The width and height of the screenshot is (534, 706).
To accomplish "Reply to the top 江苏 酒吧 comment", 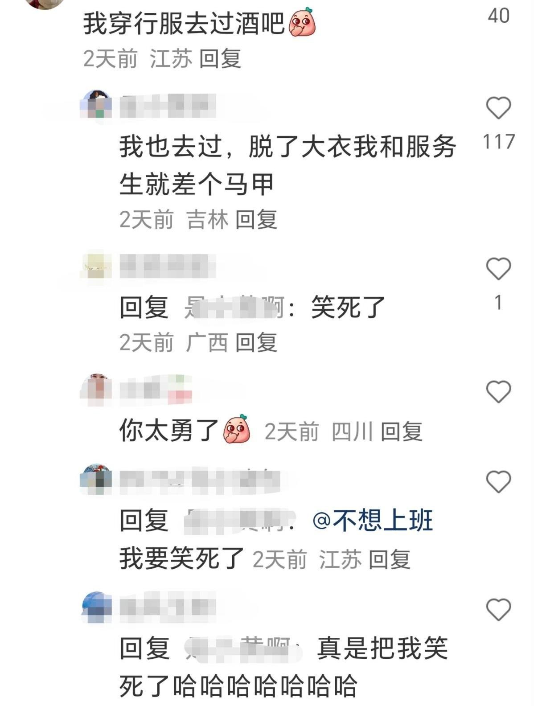I will [x=220, y=58].
